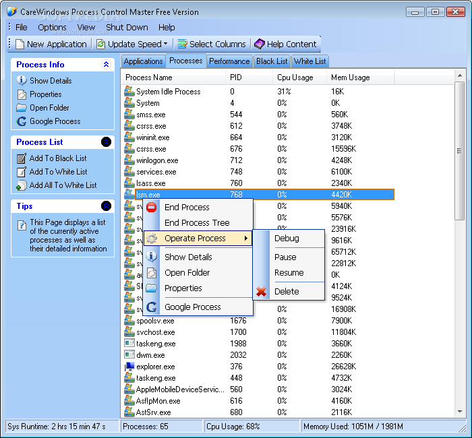472x438 pixels.
Task: Click the Show Details info icon in sidebar
Action: coord(22,80)
